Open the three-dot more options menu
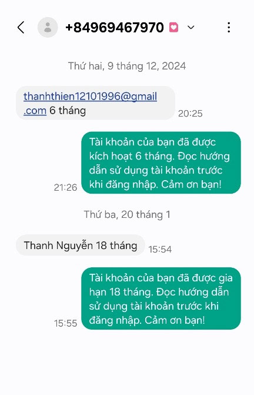Image resolution: width=254 pixels, height=395 pixels. point(229,27)
